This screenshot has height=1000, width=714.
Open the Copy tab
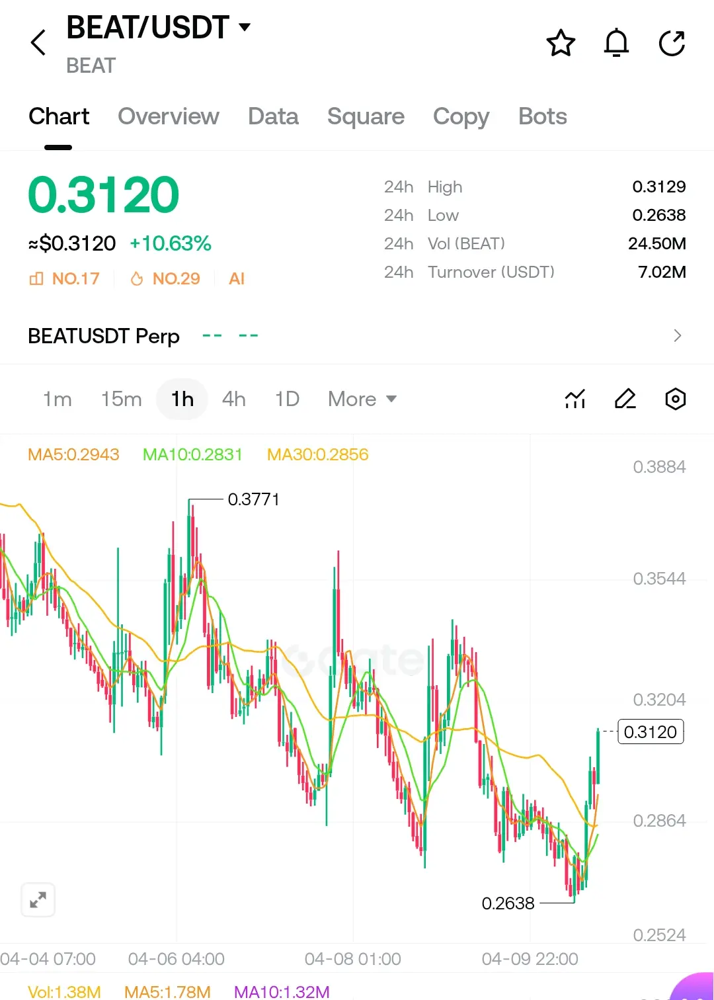461,116
